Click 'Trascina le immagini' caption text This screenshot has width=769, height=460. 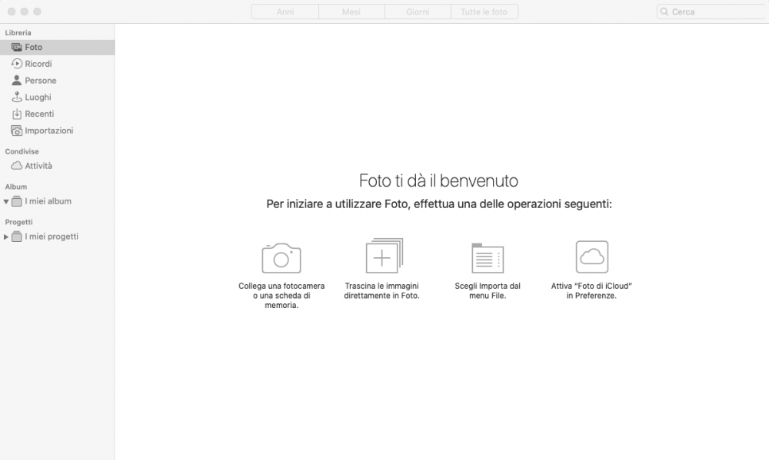coord(381,290)
